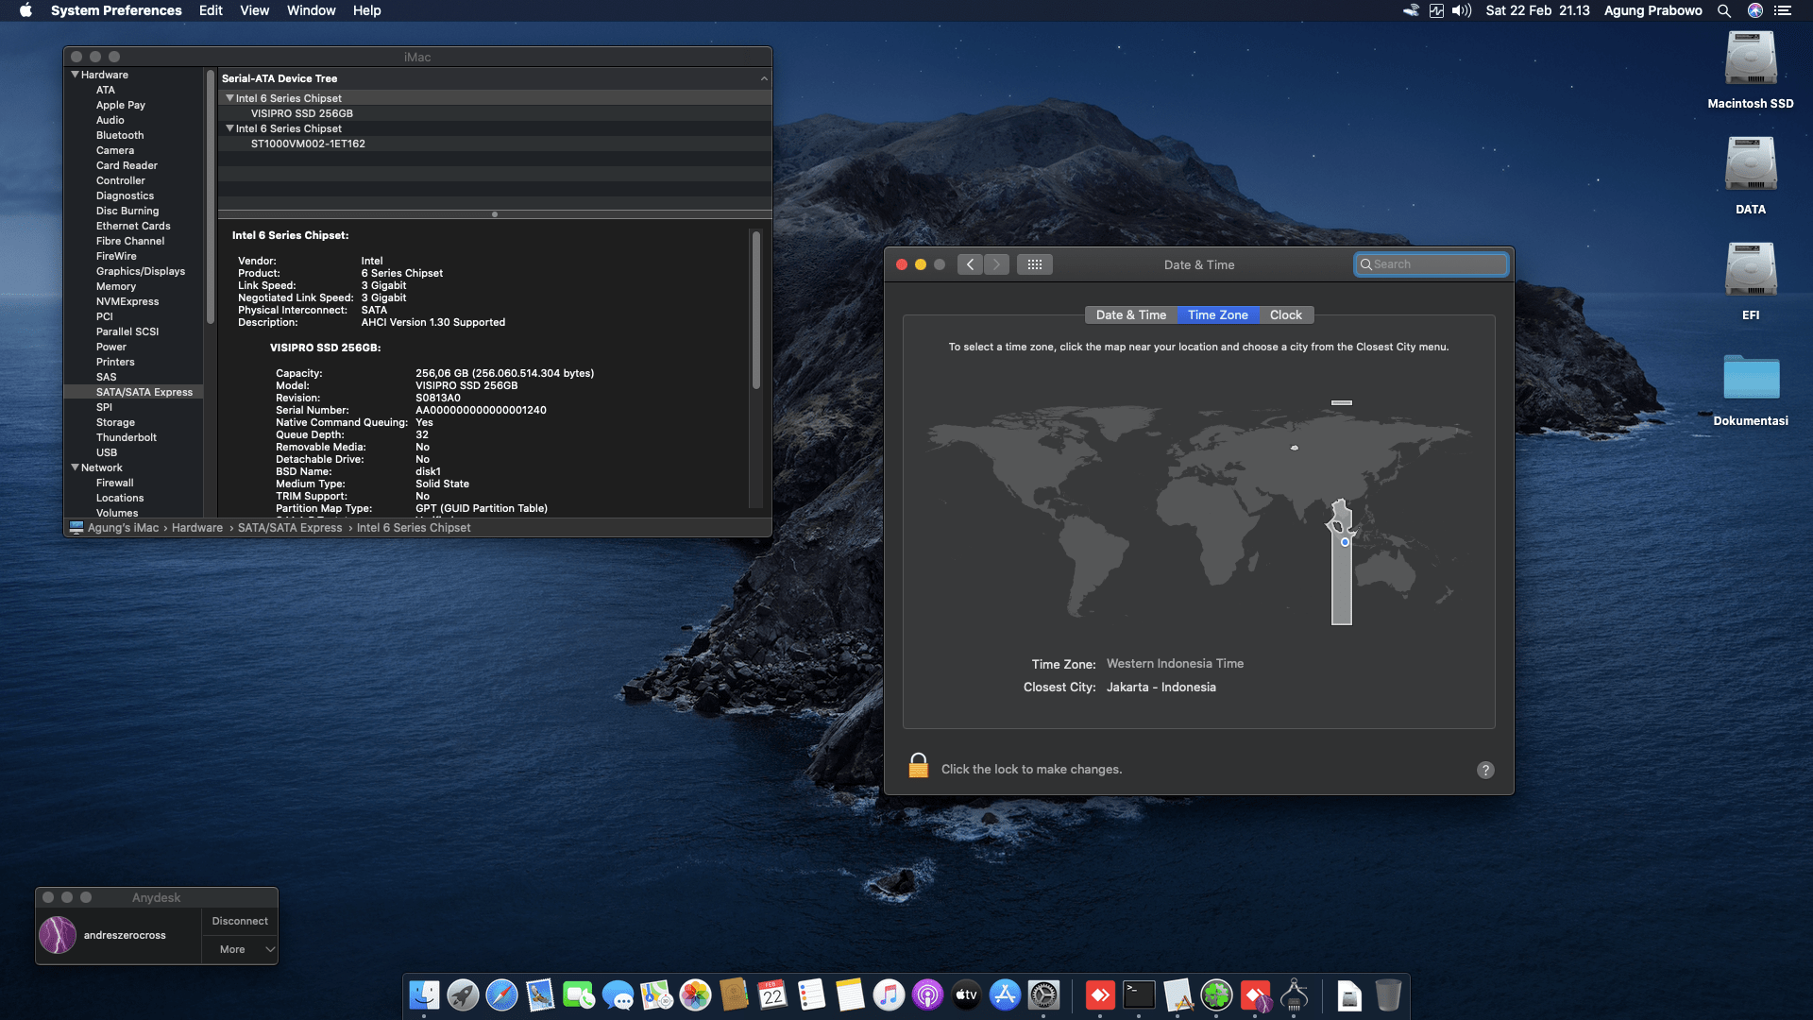Click System Preferences gear in dock

pyautogui.click(x=1043, y=994)
